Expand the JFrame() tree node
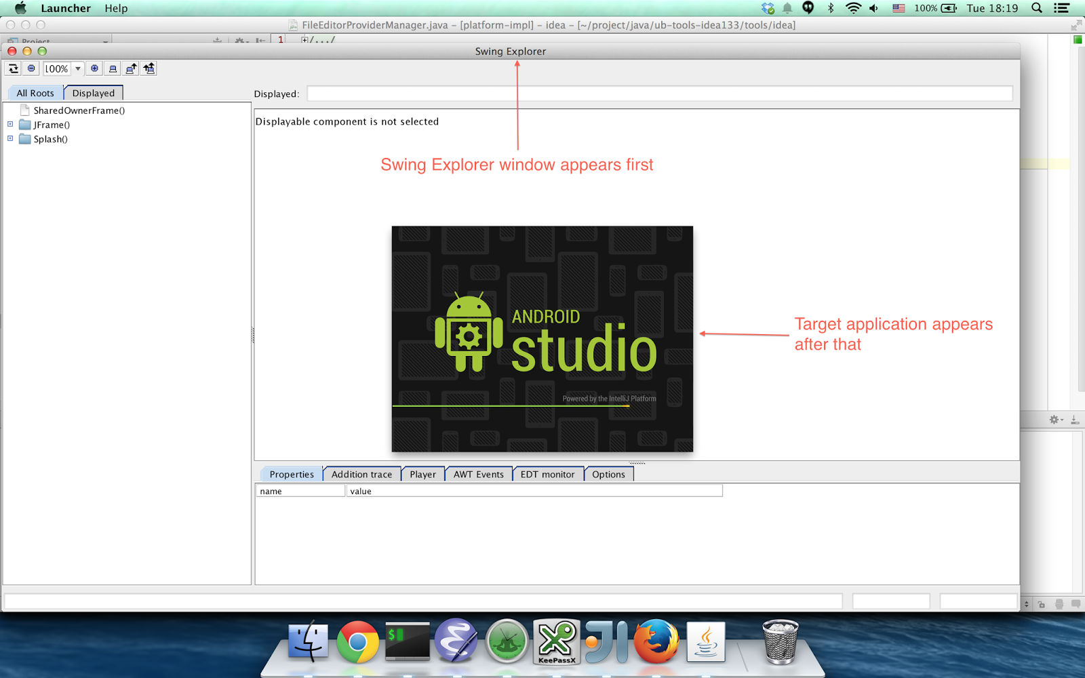 (x=9, y=124)
